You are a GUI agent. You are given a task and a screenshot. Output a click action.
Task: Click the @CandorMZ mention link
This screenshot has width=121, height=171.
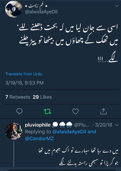click(x=39, y=139)
